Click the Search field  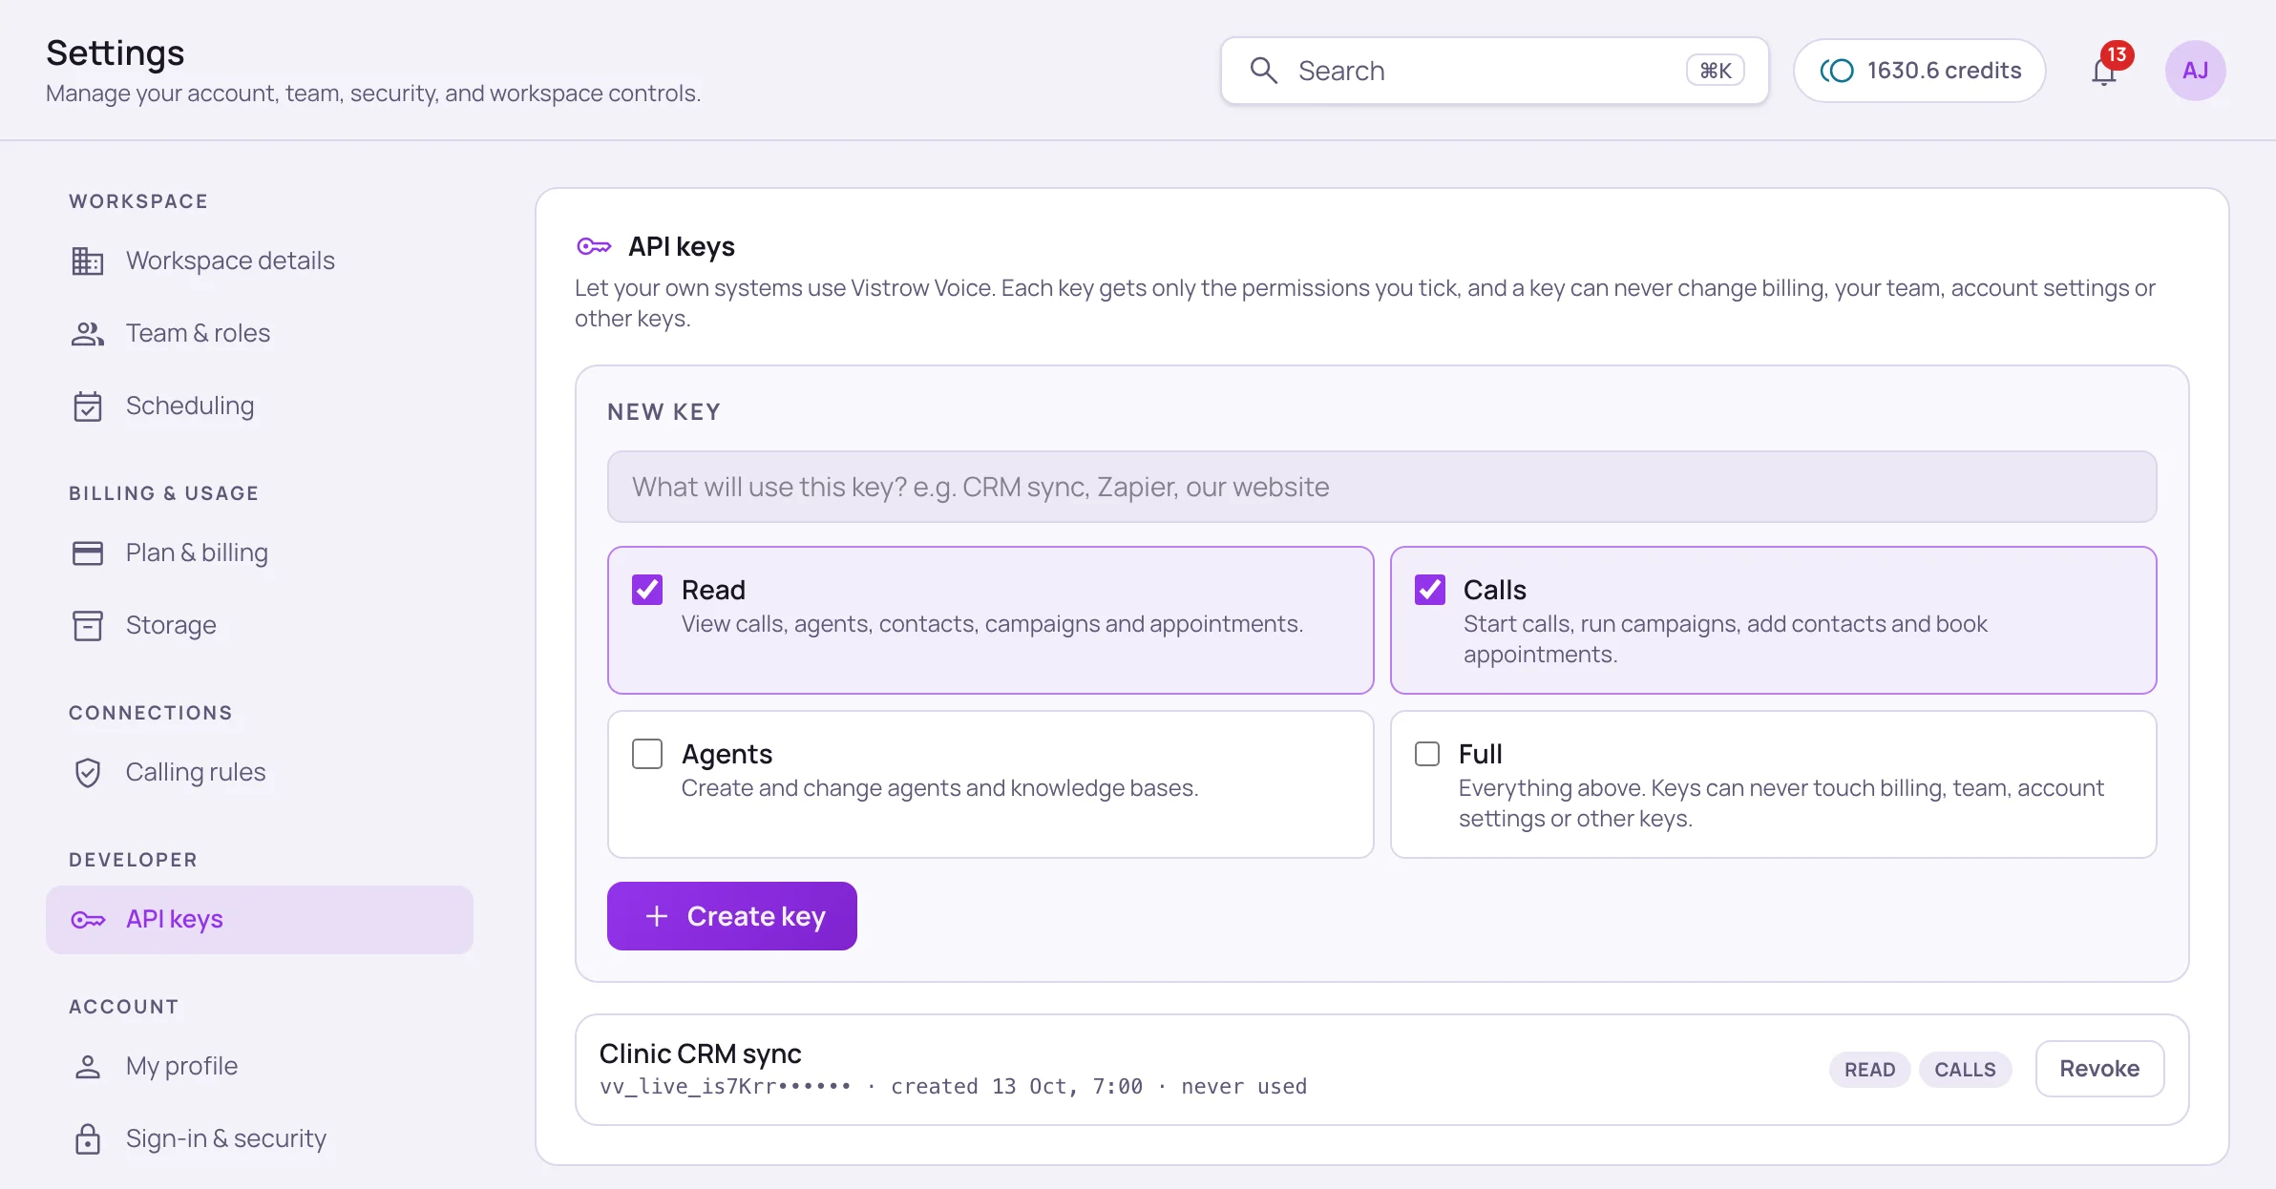1494,71
